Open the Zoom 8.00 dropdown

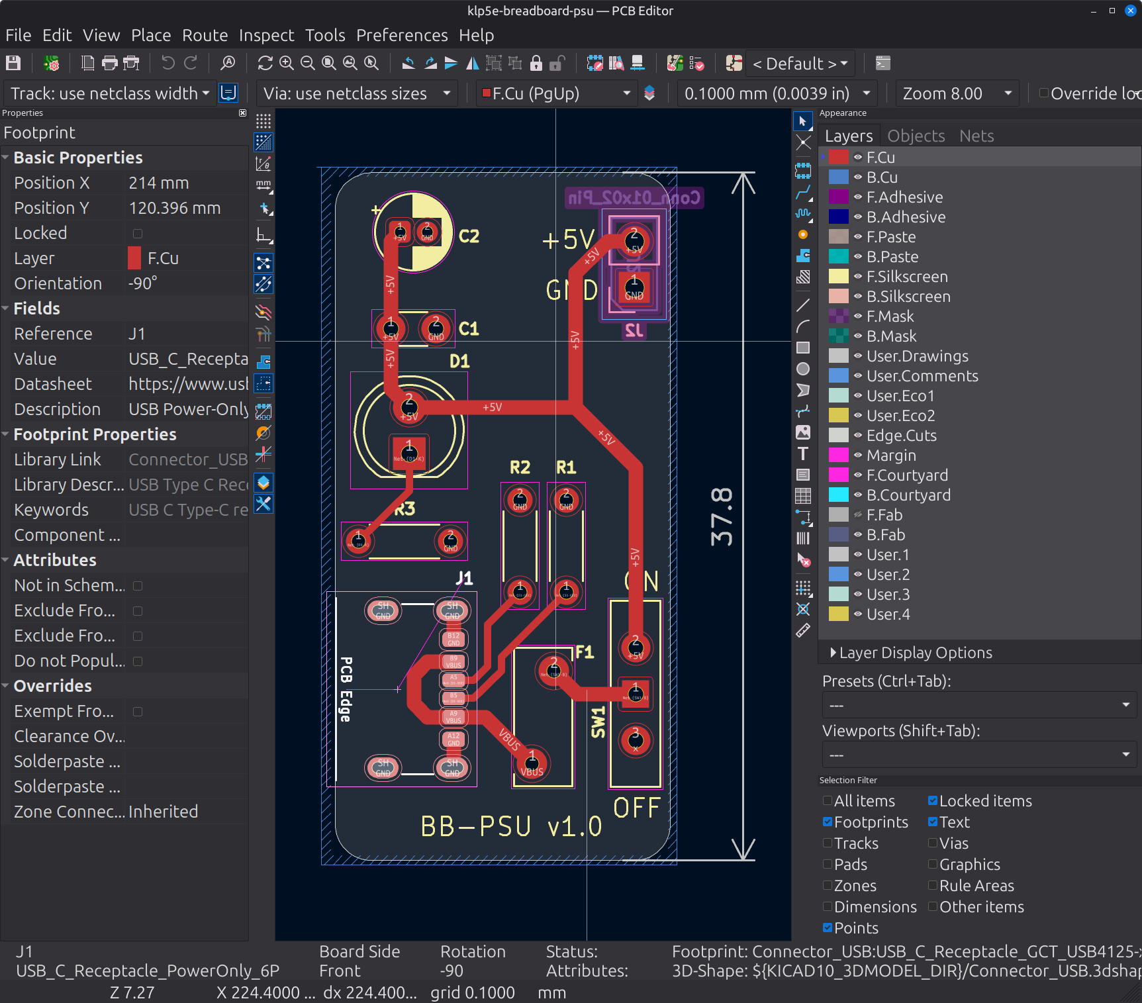[x=957, y=93]
